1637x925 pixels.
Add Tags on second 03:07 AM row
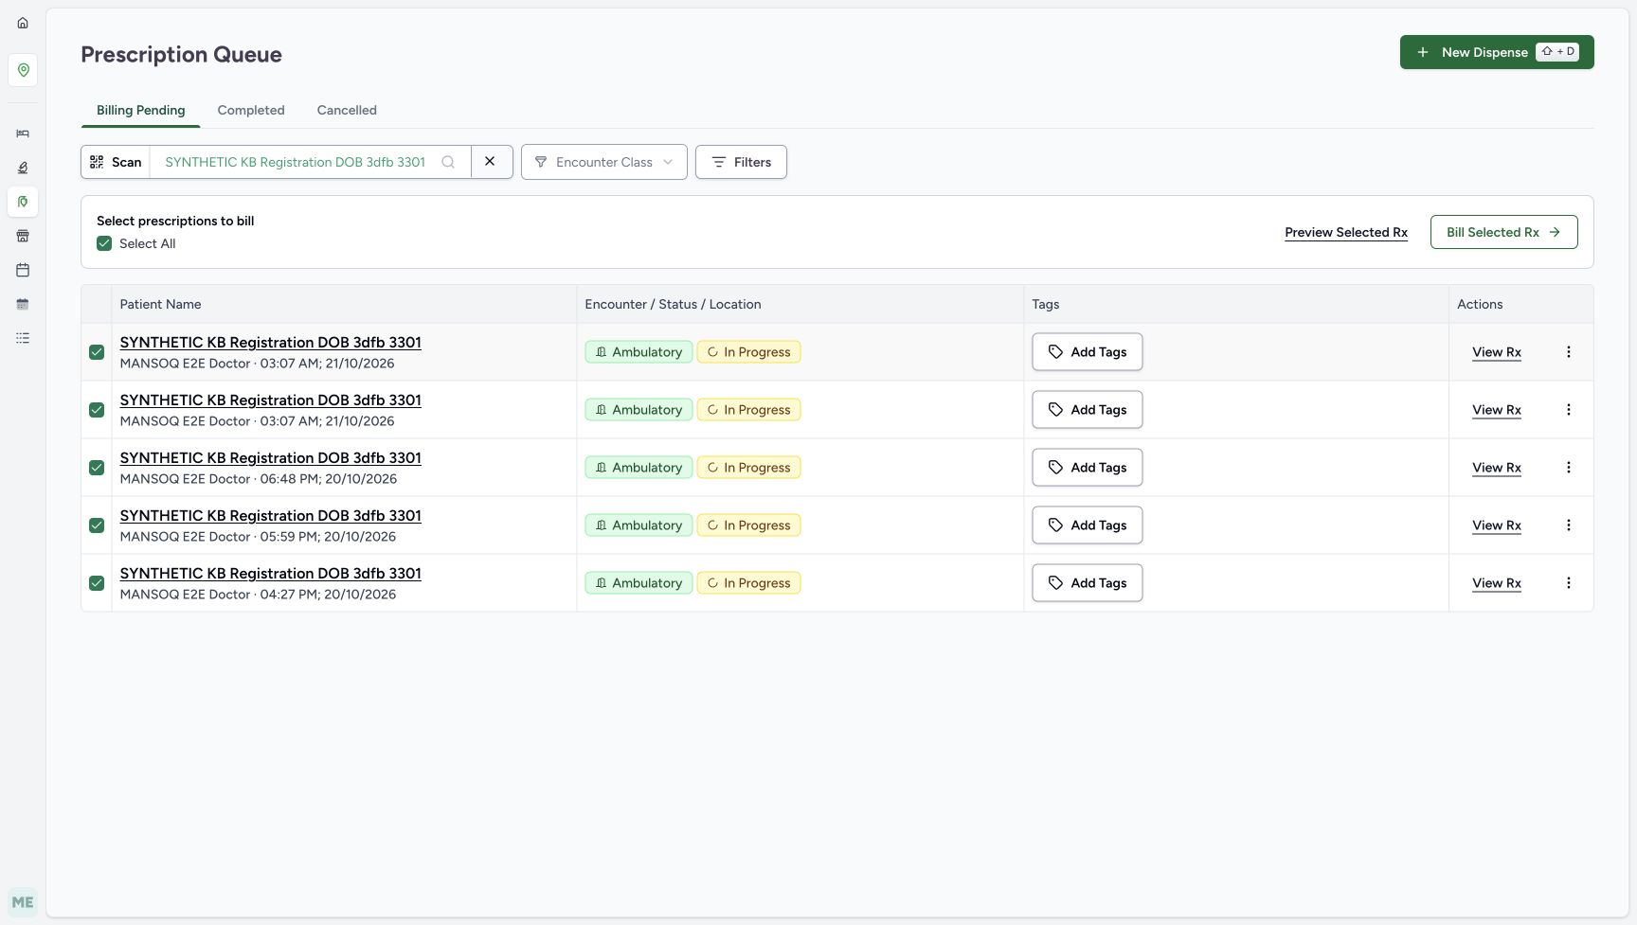tap(1088, 410)
